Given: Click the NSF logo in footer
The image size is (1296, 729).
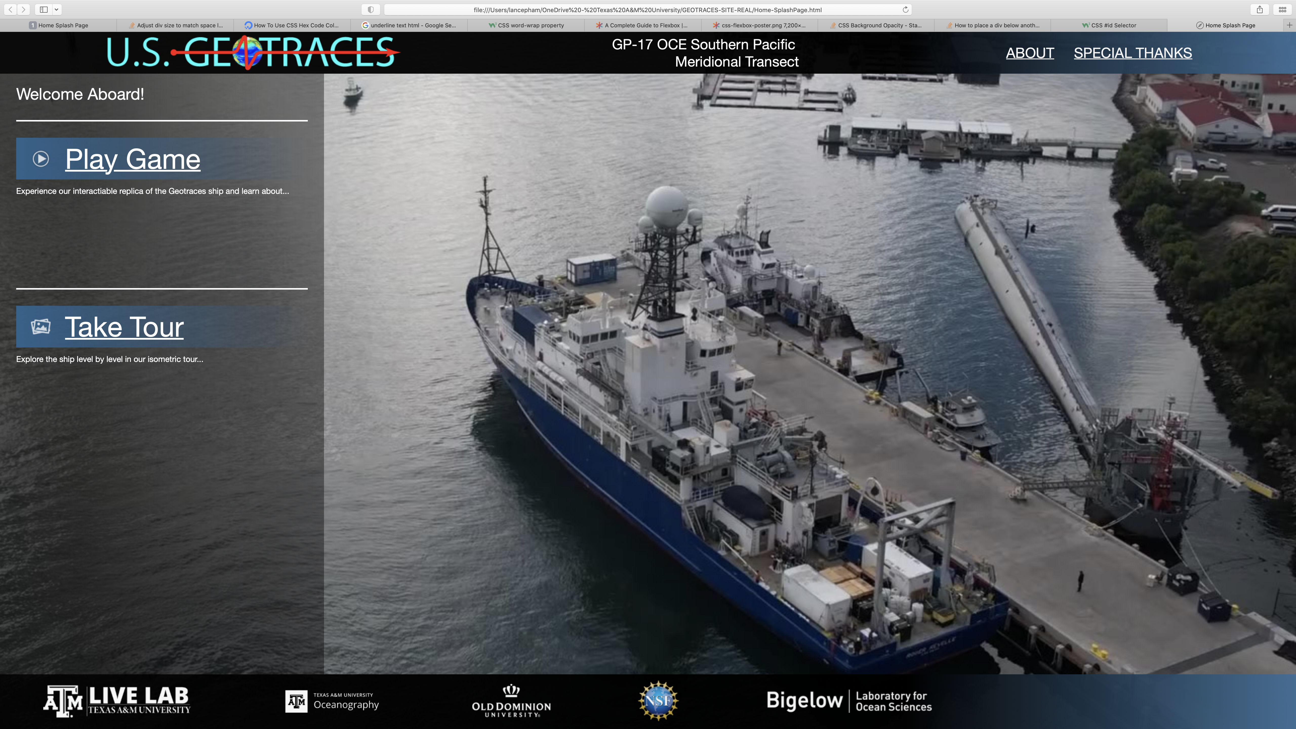Looking at the screenshot, I should (658, 700).
